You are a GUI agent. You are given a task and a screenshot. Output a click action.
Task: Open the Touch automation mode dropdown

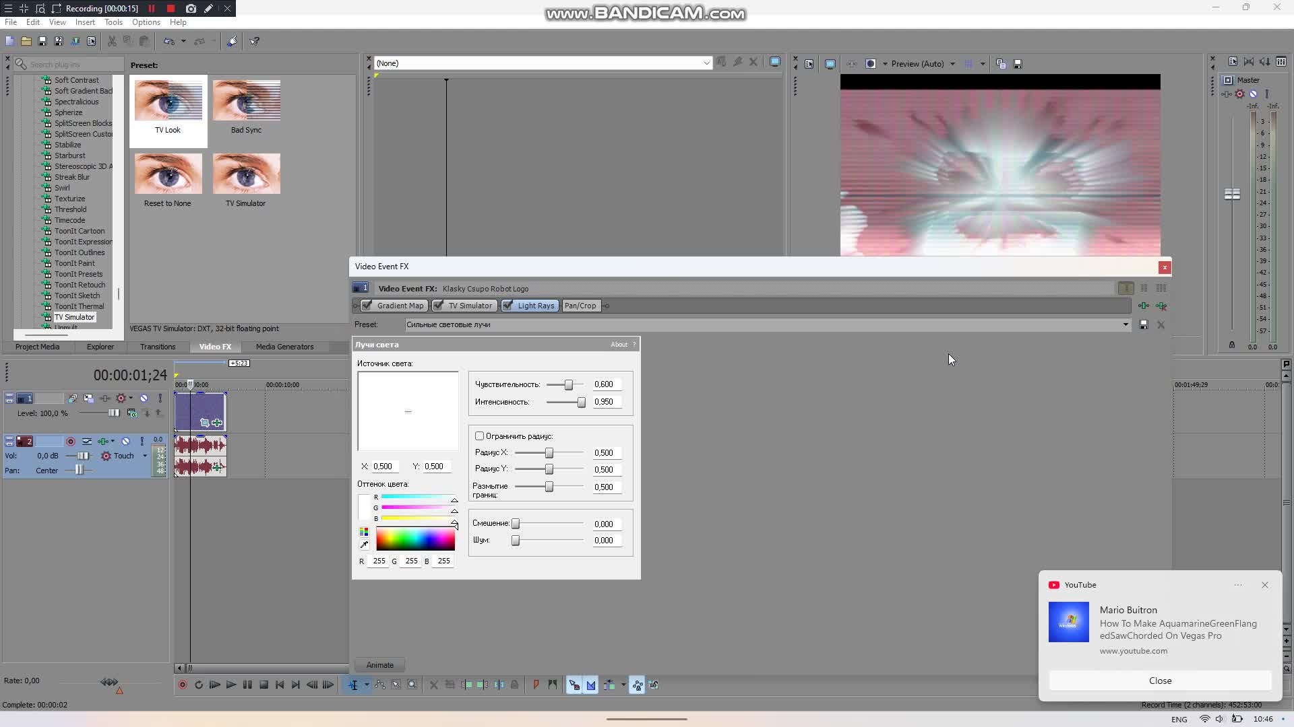145,456
